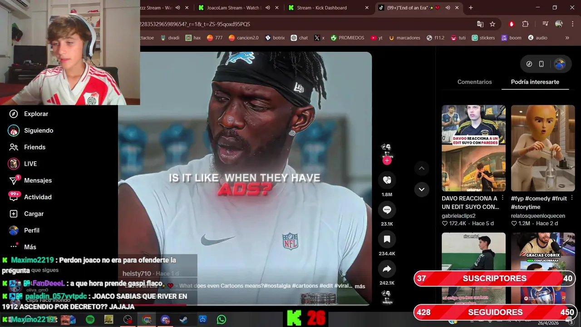Open more options for #fyp #comedy video
The height and width of the screenshot is (327, 581).
[x=571, y=198]
